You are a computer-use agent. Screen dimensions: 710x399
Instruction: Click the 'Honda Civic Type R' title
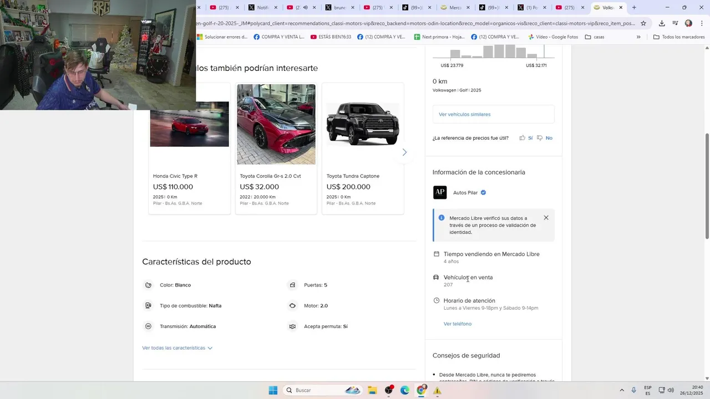(175, 176)
